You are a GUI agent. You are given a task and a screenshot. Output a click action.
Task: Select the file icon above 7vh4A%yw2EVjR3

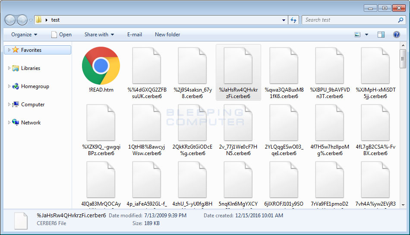click(375, 180)
